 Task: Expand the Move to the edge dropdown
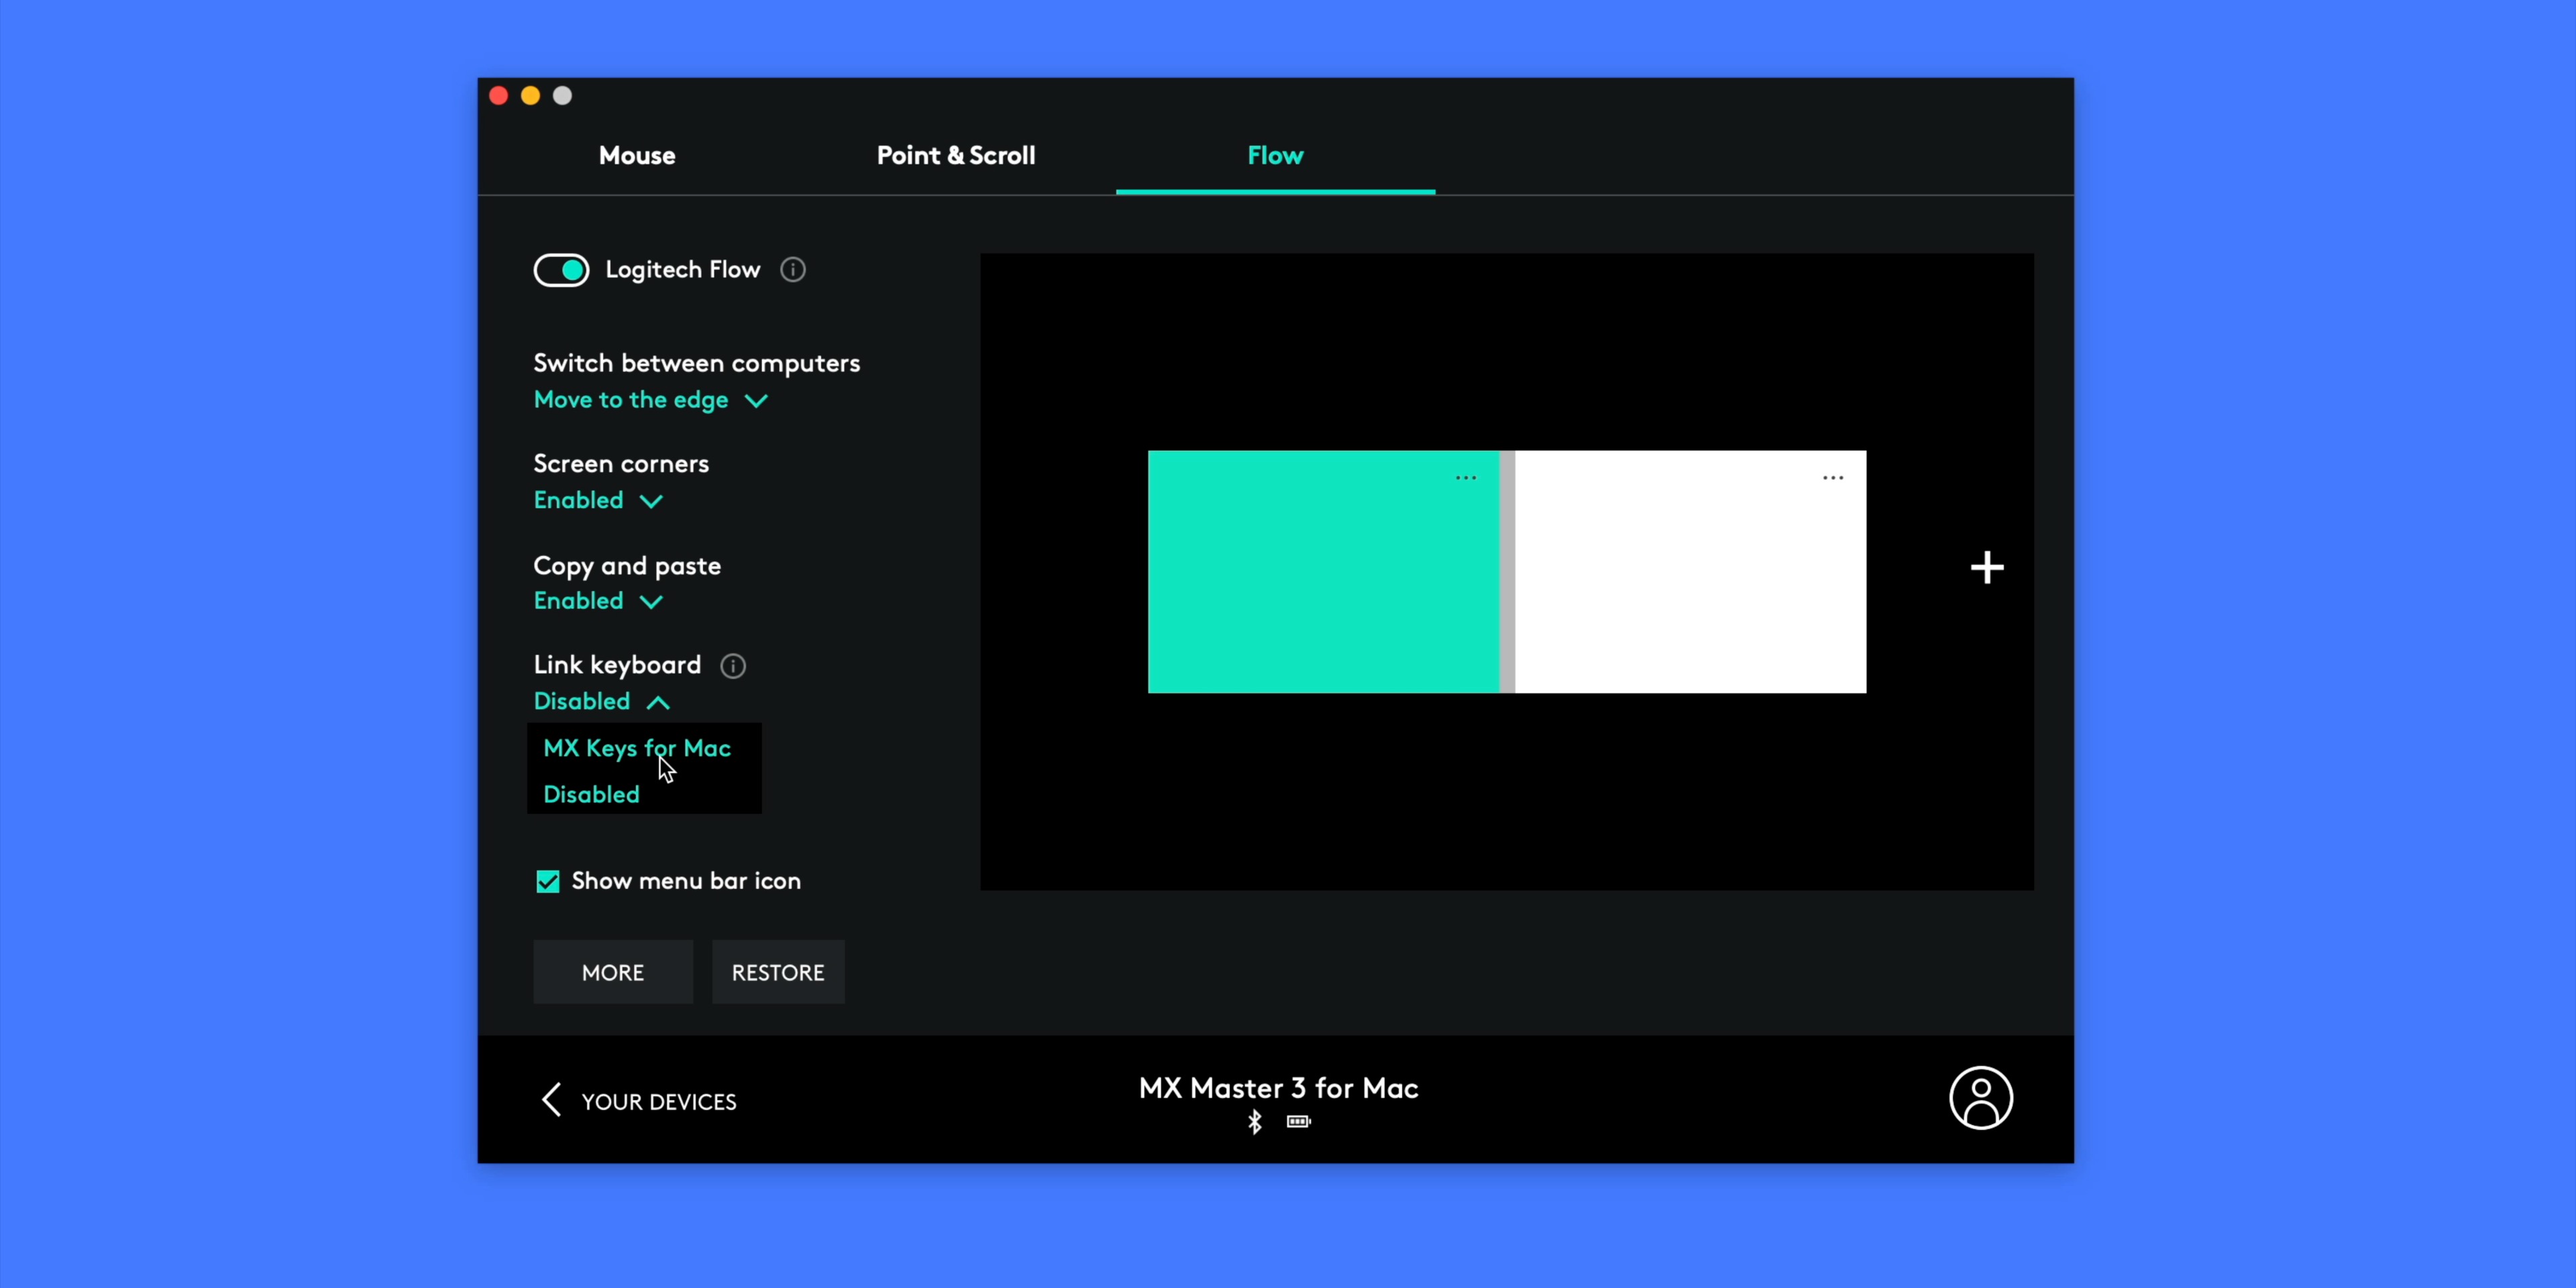point(650,400)
